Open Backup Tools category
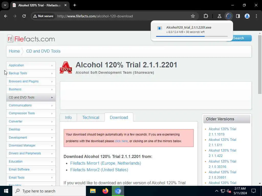Screen dimensions: 262x196 [x=31, y=73]
